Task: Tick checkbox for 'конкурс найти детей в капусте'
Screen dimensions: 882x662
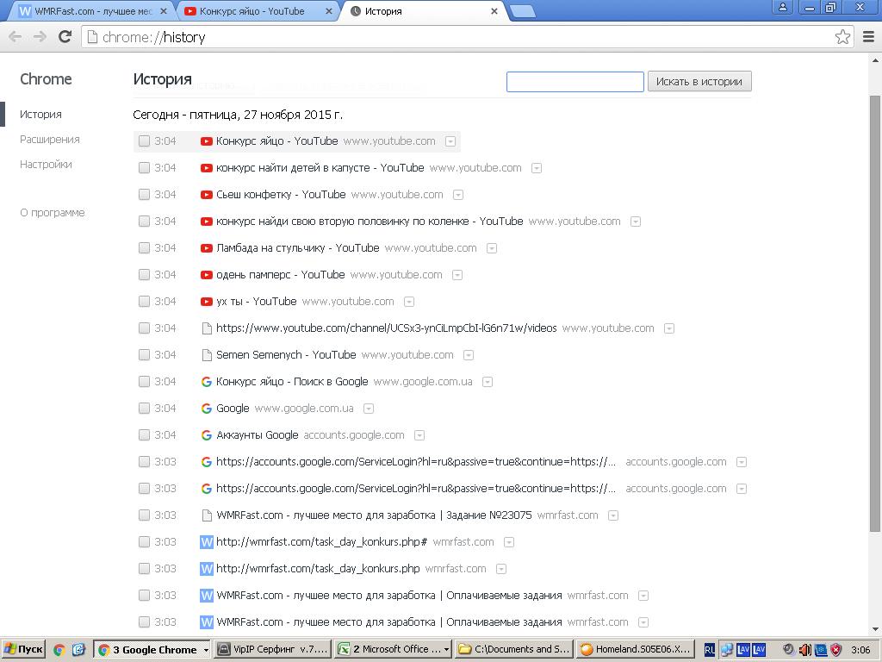Action: tap(144, 168)
